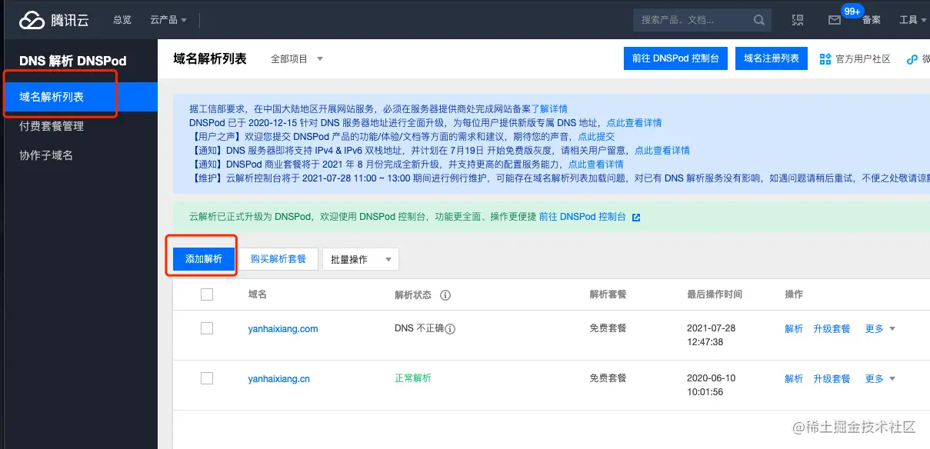Check the yanhaixiang.com row checkbox
The image size is (930, 449).
click(206, 328)
